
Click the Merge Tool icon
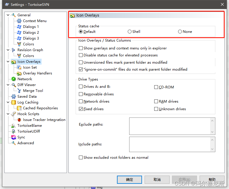pos(19,91)
